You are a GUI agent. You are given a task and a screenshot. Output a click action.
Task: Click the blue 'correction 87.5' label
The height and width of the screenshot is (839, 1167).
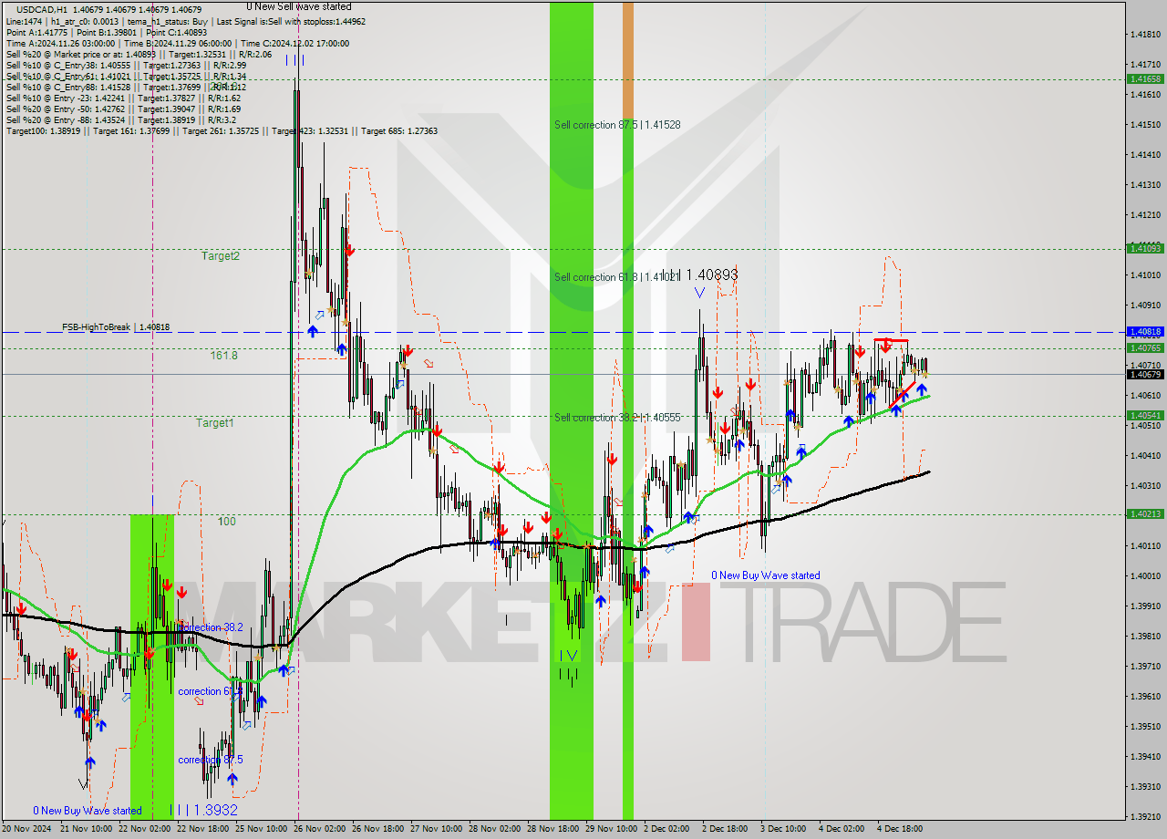(211, 760)
